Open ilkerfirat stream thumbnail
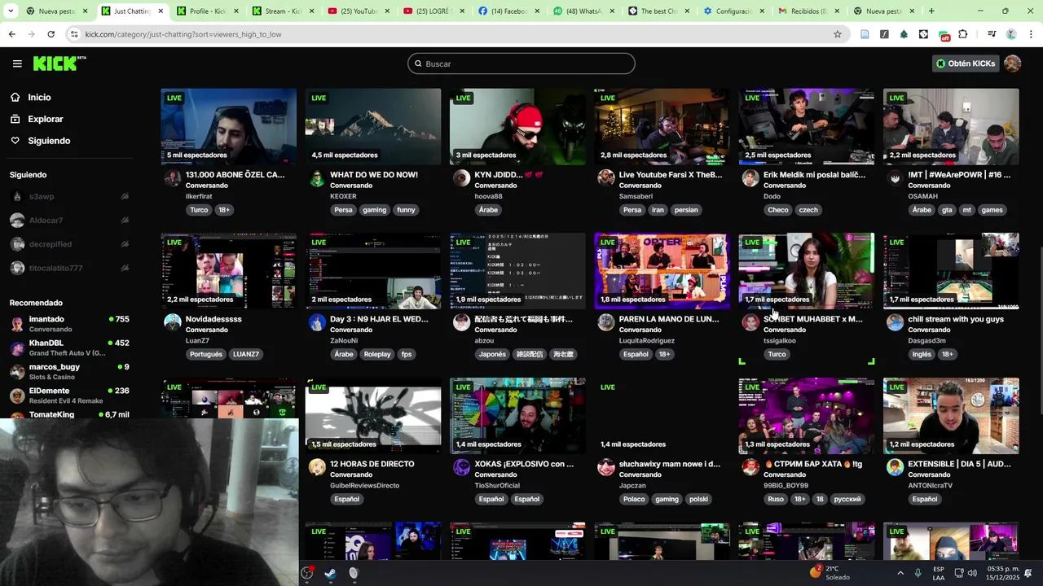 [x=229, y=126]
